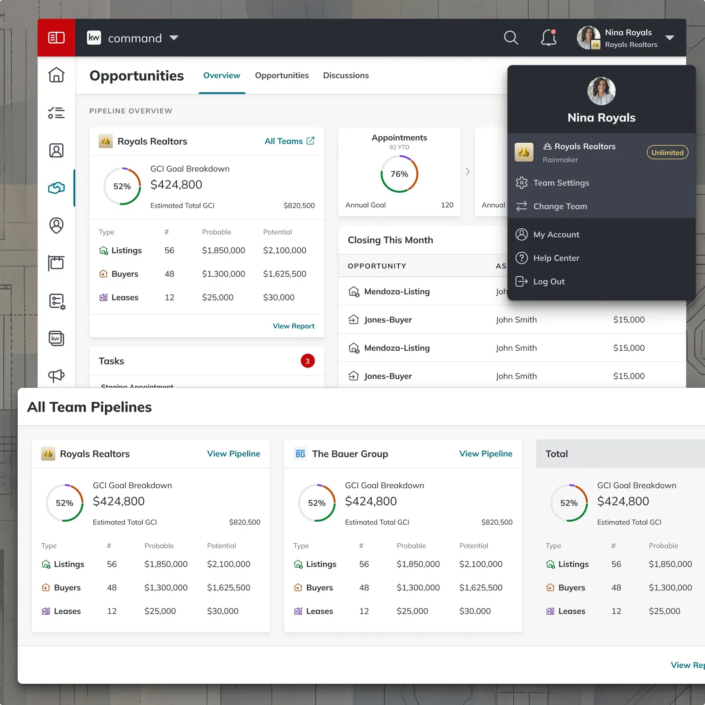Switch to the Discussions tab
Image resolution: width=705 pixels, height=705 pixels.
point(346,75)
